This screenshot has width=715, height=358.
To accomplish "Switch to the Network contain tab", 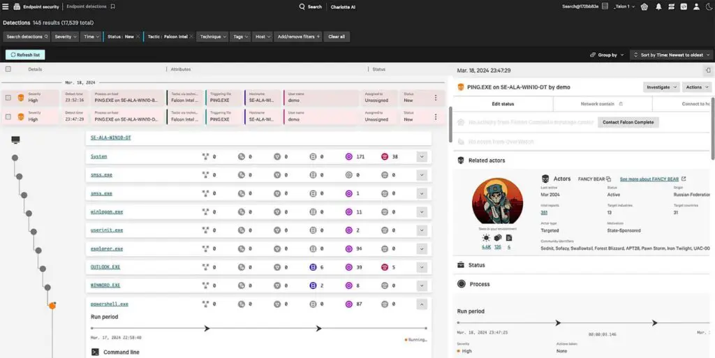I will coord(602,104).
